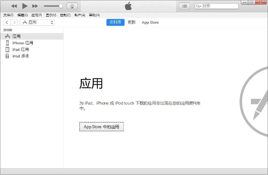Select iPhone 应用 in the sidebar

pyautogui.click(x=32, y=43)
